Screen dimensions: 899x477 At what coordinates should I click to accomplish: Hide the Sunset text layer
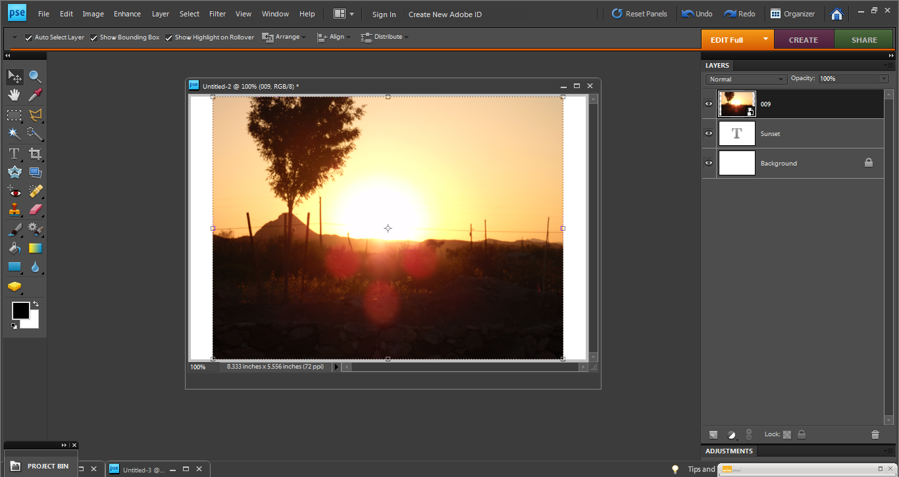point(708,133)
